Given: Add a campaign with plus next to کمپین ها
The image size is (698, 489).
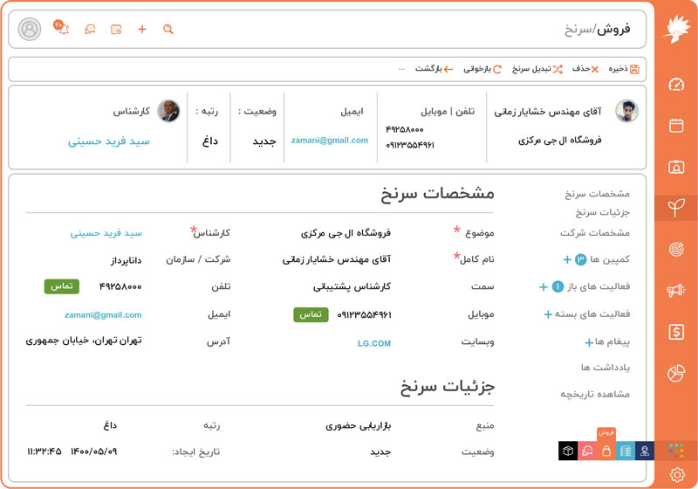Looking at the screenshot, I should (567, 259).
